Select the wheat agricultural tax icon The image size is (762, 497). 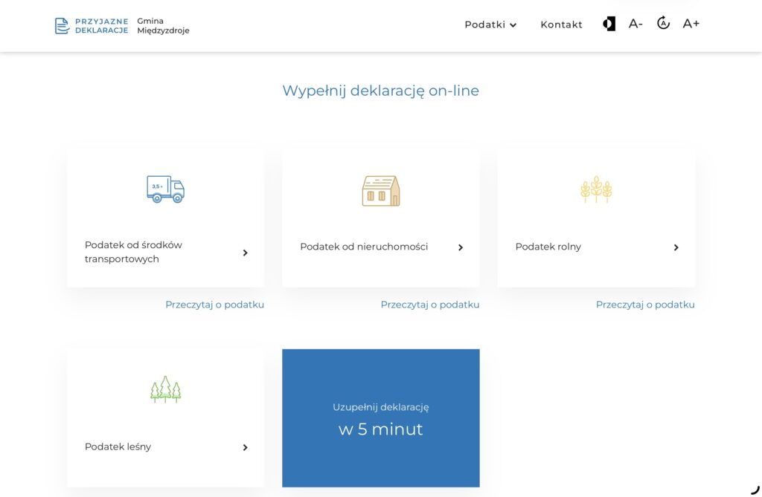[596, 189]
